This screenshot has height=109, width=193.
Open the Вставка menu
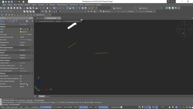[21, 5]
